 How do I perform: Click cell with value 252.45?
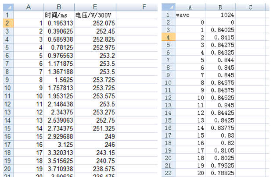click(95, 31)
